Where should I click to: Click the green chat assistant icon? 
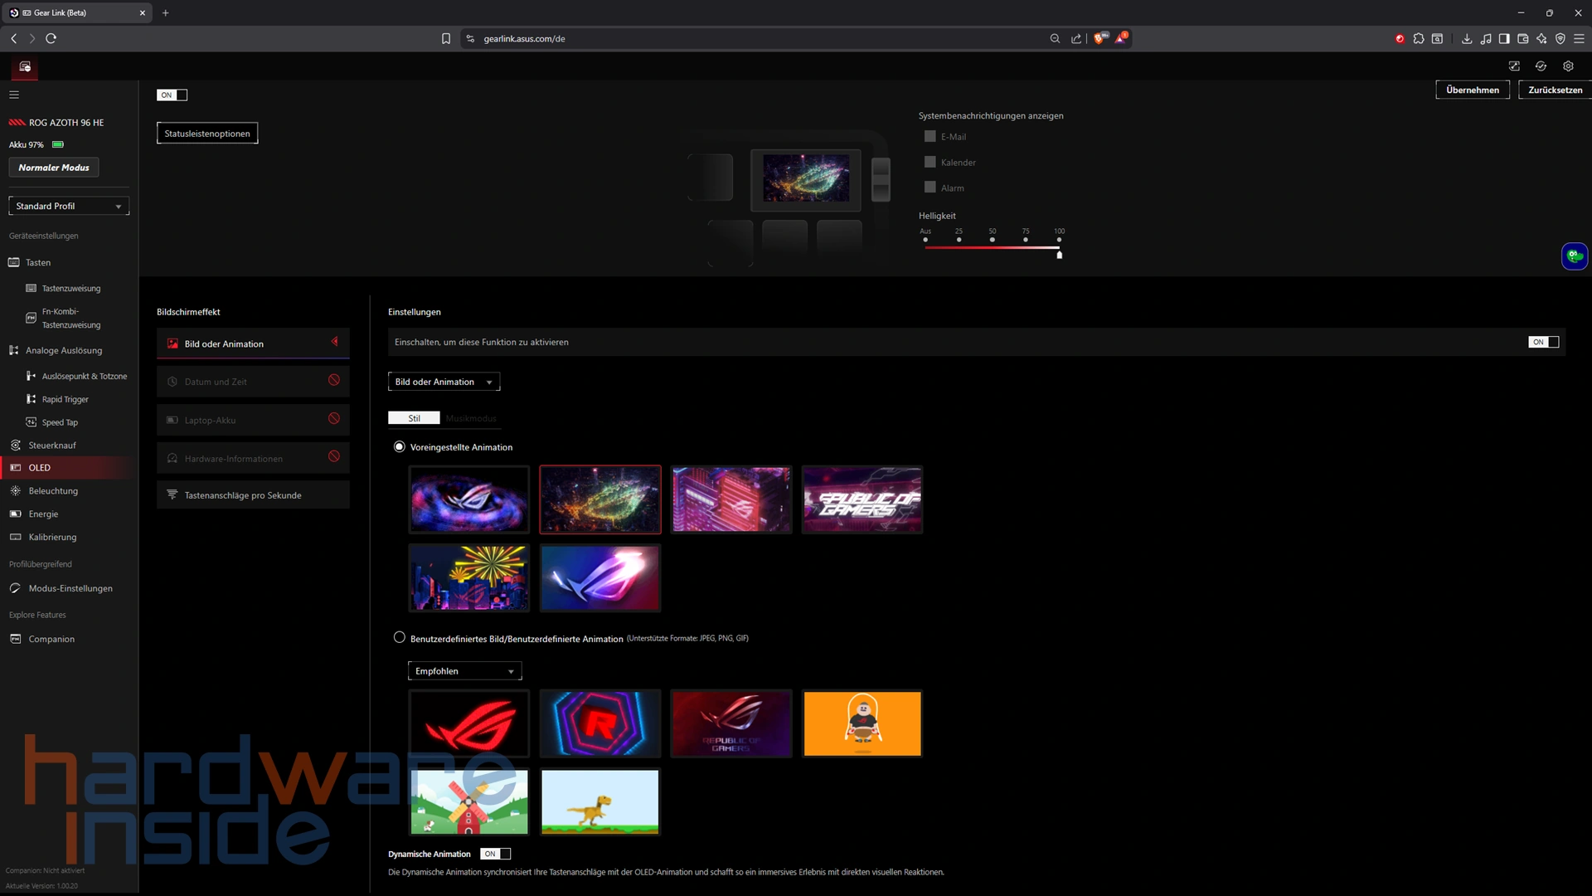click(1574, 256)
